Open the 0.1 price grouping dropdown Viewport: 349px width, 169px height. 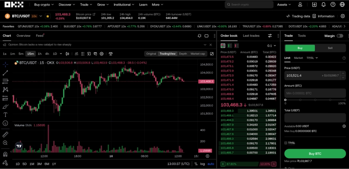pos(272,46)
